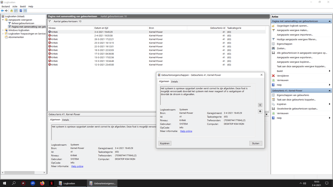Select event dated 2-4-2021 19:35:58
The height and width of the screenshot is (187, 333).
click(x=157, y=36)
